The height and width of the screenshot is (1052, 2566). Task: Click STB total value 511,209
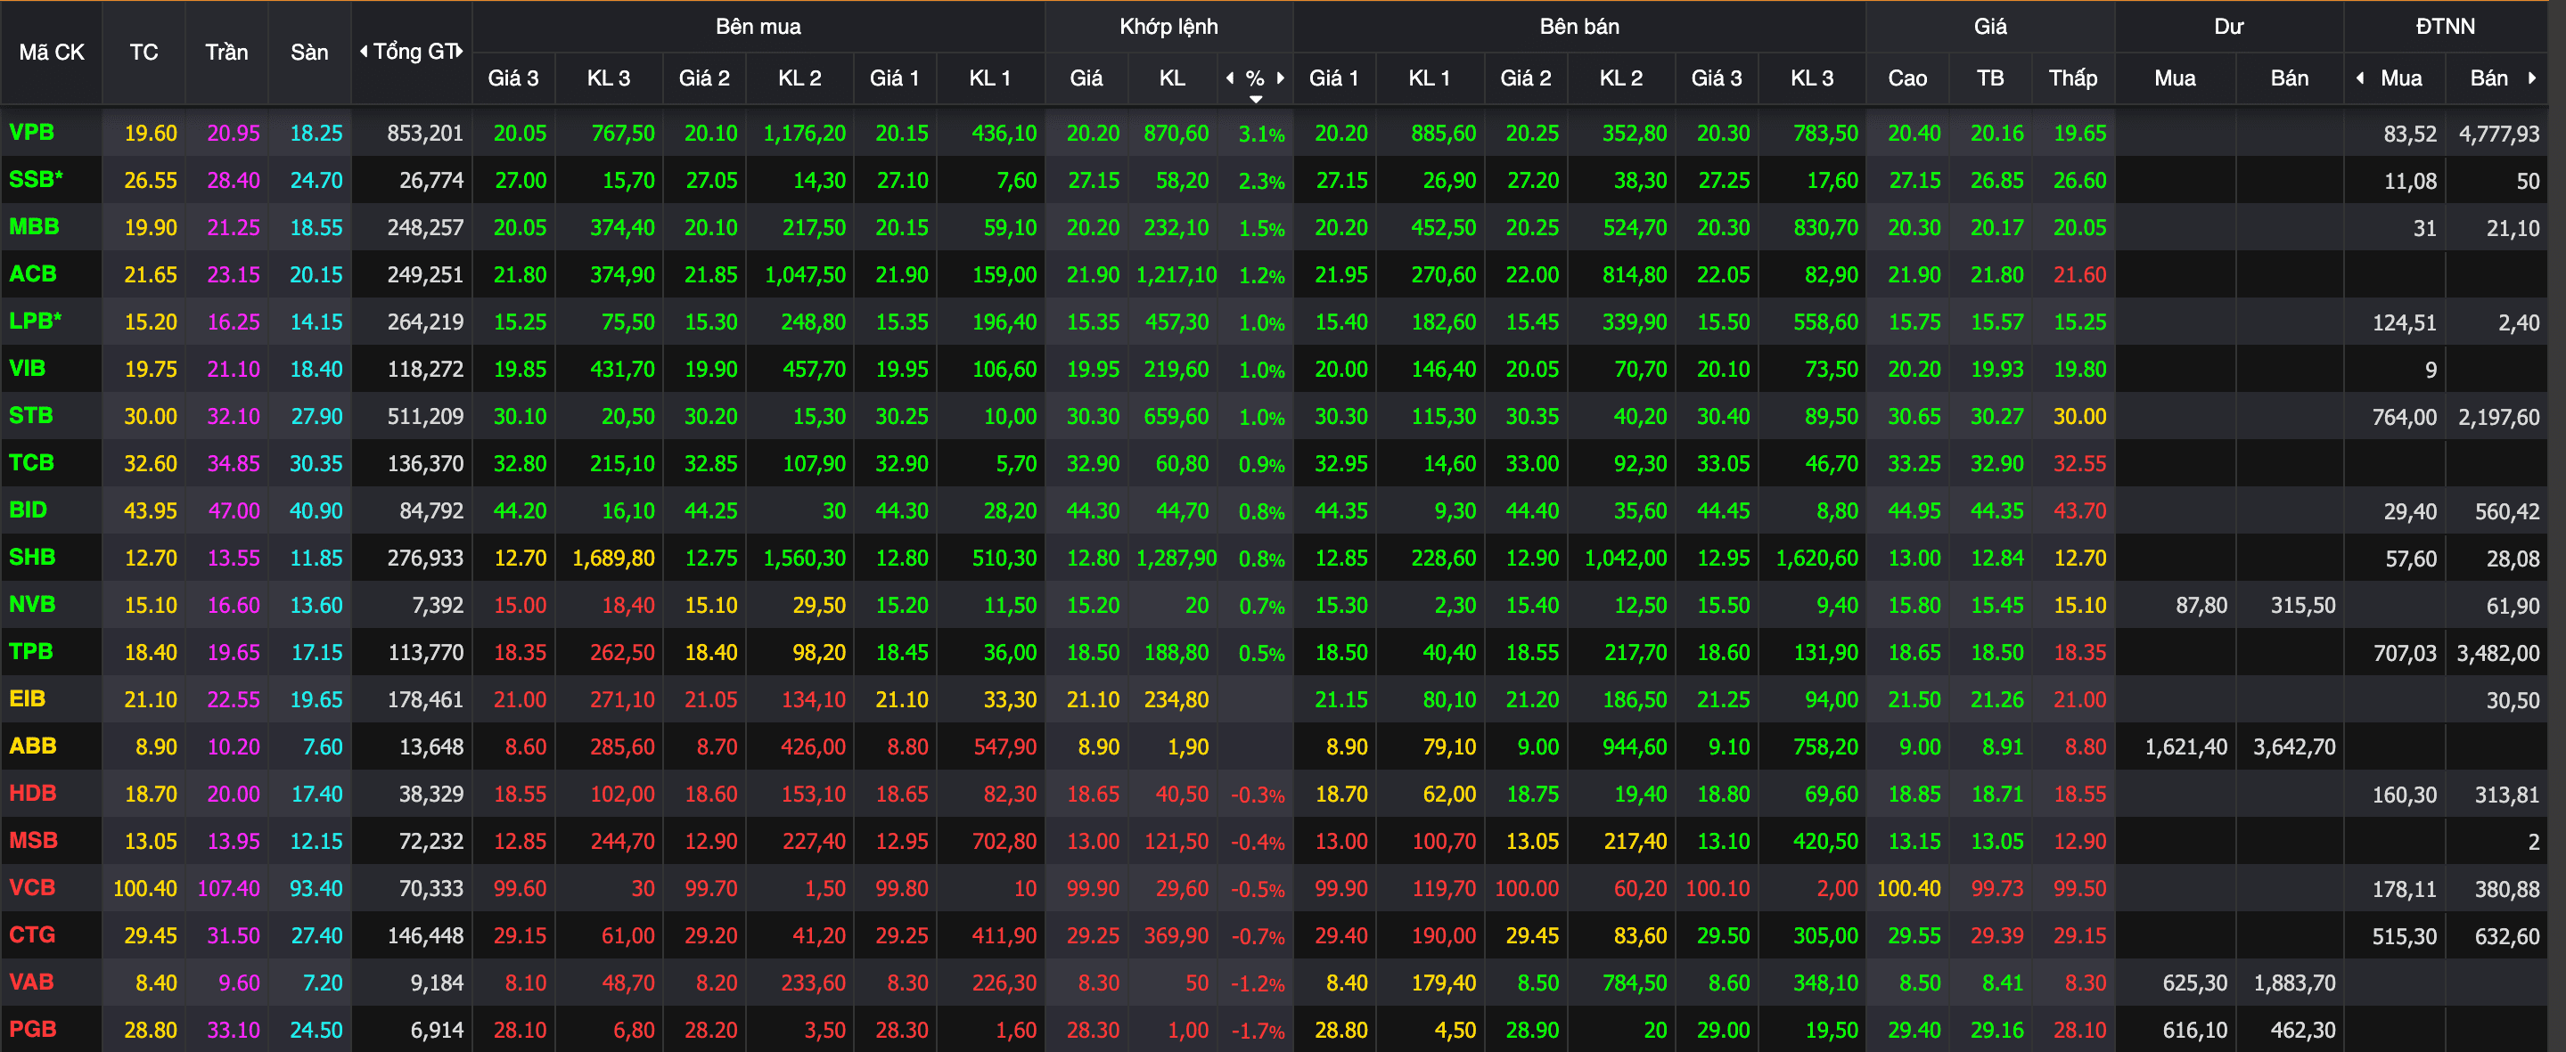point(425,416)
